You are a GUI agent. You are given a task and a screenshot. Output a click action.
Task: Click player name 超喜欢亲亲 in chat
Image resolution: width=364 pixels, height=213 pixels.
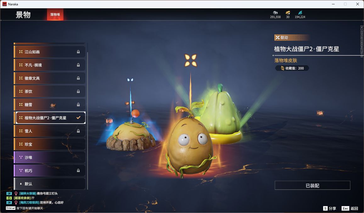22,198
